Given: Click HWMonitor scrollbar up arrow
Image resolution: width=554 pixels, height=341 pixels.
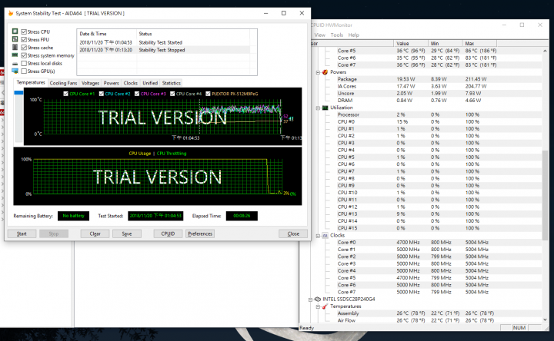Looking at the screenshot, I should coord(546,51).
